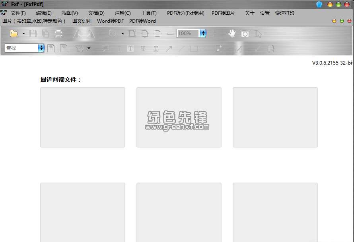Select the text cursor selection tool
This screenshot has height=242, width=354.
tap(258, 34)
